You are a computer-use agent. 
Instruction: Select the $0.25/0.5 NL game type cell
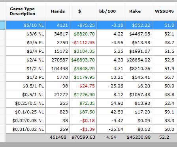coord(26,103)
